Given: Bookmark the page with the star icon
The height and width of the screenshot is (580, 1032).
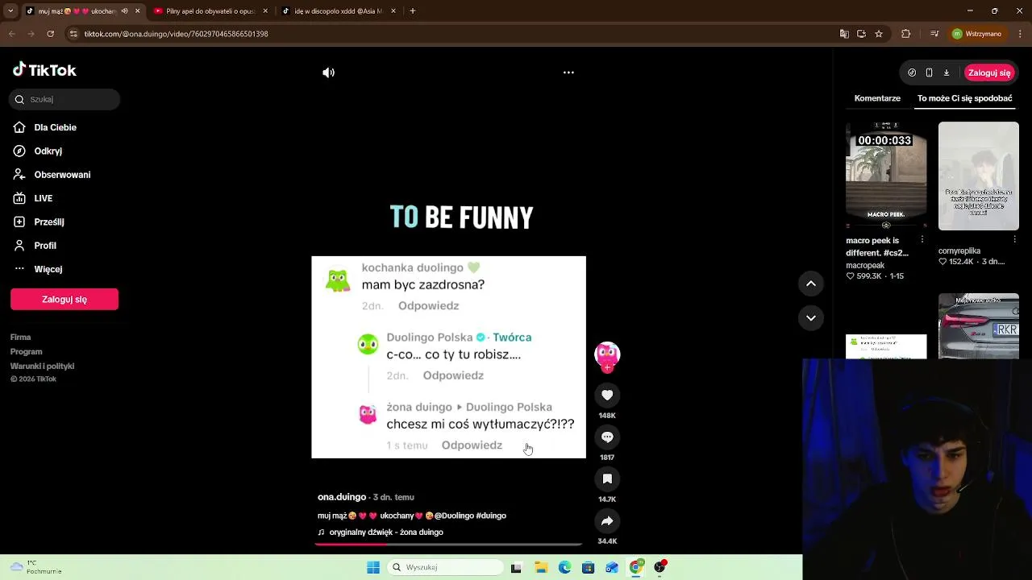Looking at the screenshot, I should pos(879,34).
